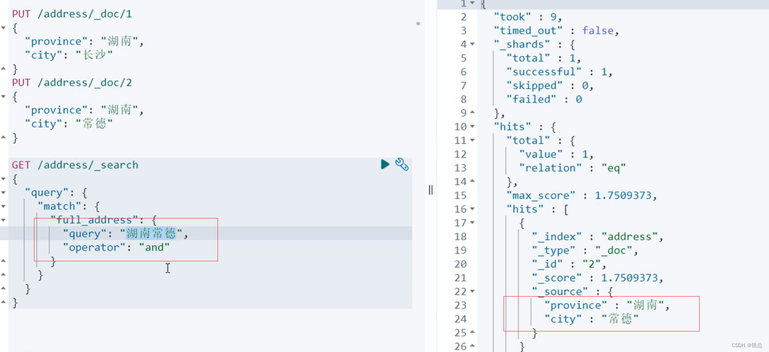Click the "relation" : "eq" line
Image resolution: width=769 pixels, height=352 pixels.
pyautogui.click(x=572, y=168)
